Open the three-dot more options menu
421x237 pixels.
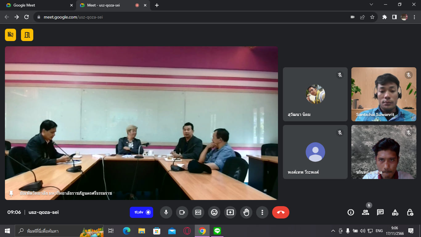tap(262, 212)
